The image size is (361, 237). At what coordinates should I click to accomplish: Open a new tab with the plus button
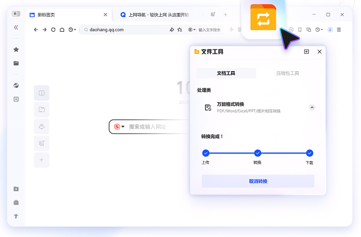coord(225,15)
